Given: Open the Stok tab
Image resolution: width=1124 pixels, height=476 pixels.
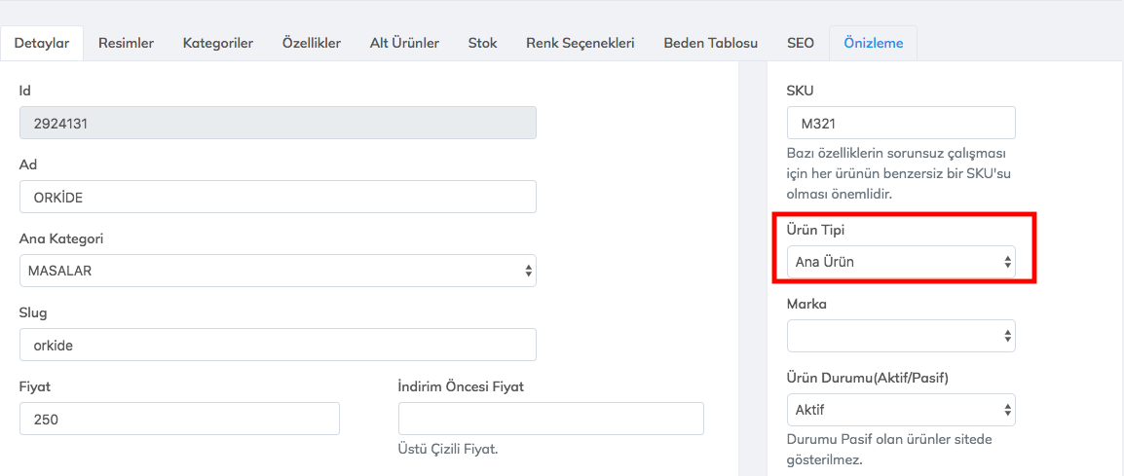Looking at the screenshot, I should (482, 43).
